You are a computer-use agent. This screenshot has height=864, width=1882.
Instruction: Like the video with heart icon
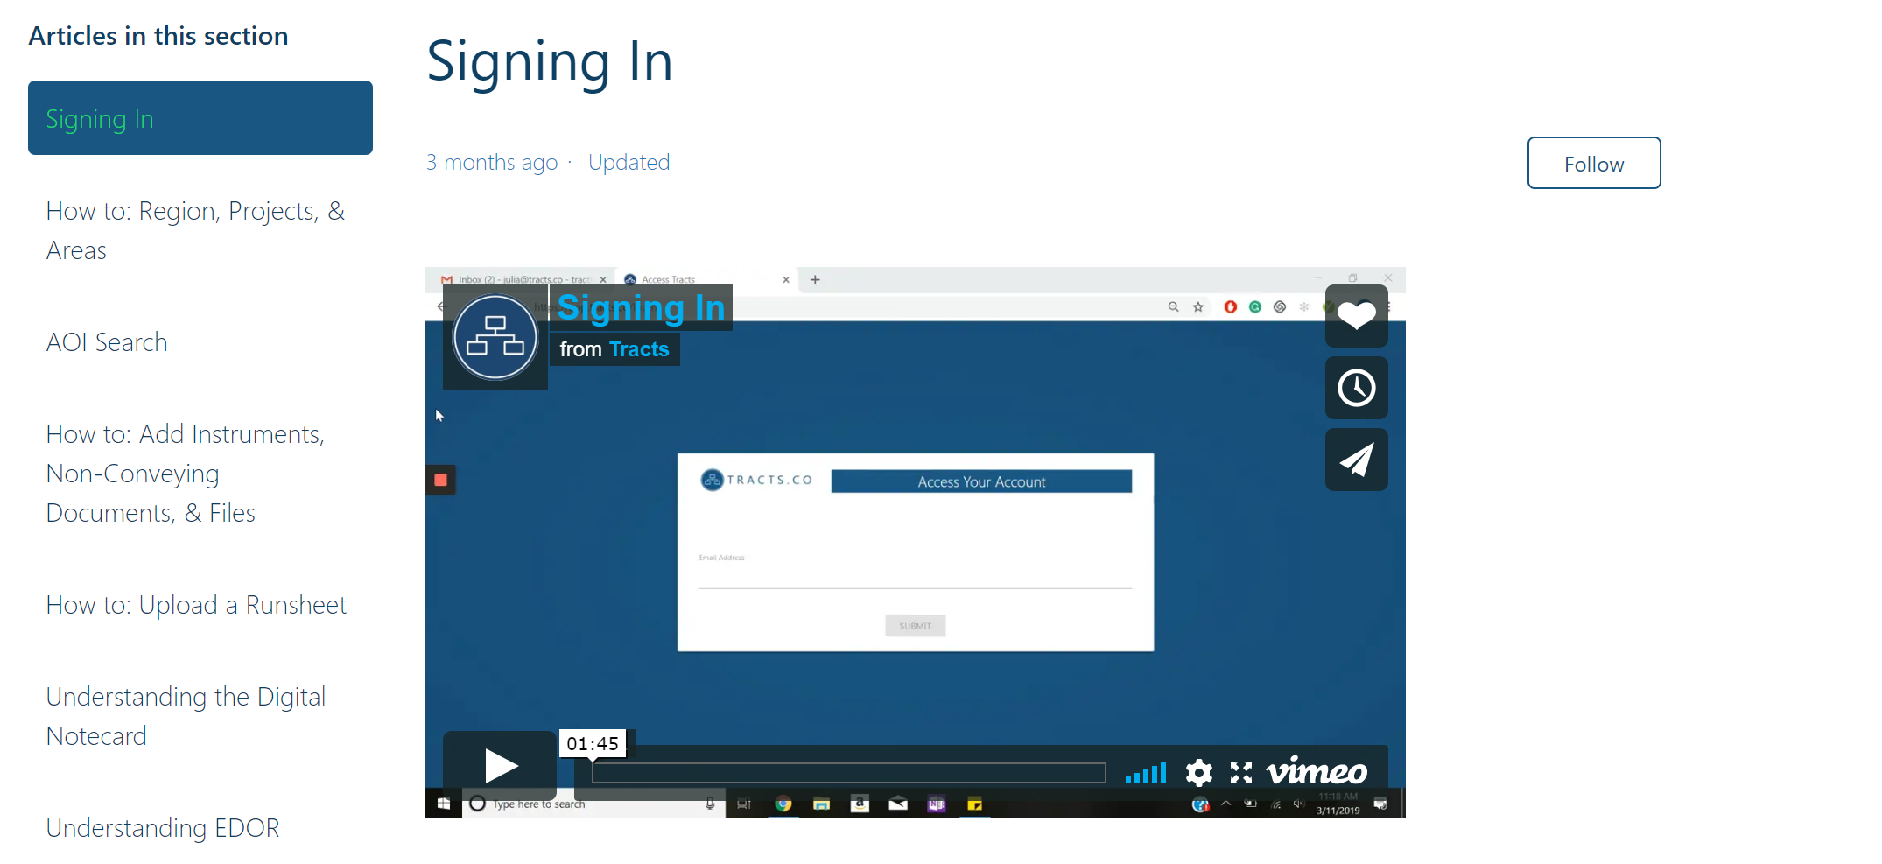(x=1356, y=316)
